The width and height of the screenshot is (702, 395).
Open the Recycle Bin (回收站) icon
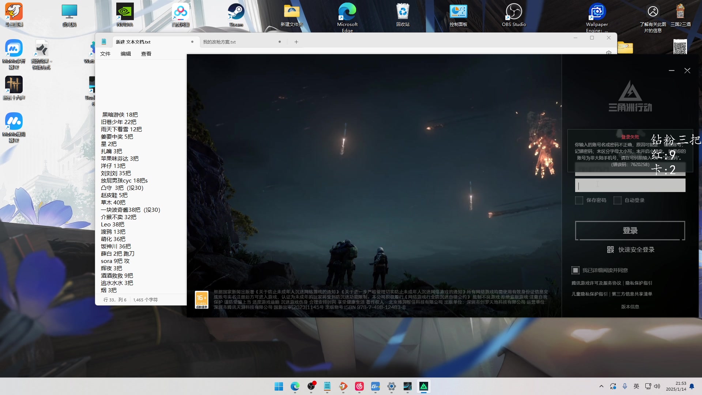(403, 15)
